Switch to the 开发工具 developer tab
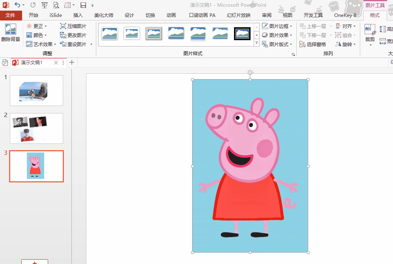 tap(313, 15)
